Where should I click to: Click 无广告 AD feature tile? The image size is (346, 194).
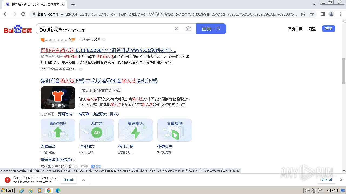click(x=97, y=130)
